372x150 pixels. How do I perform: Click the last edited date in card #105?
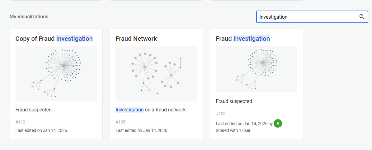141,130
